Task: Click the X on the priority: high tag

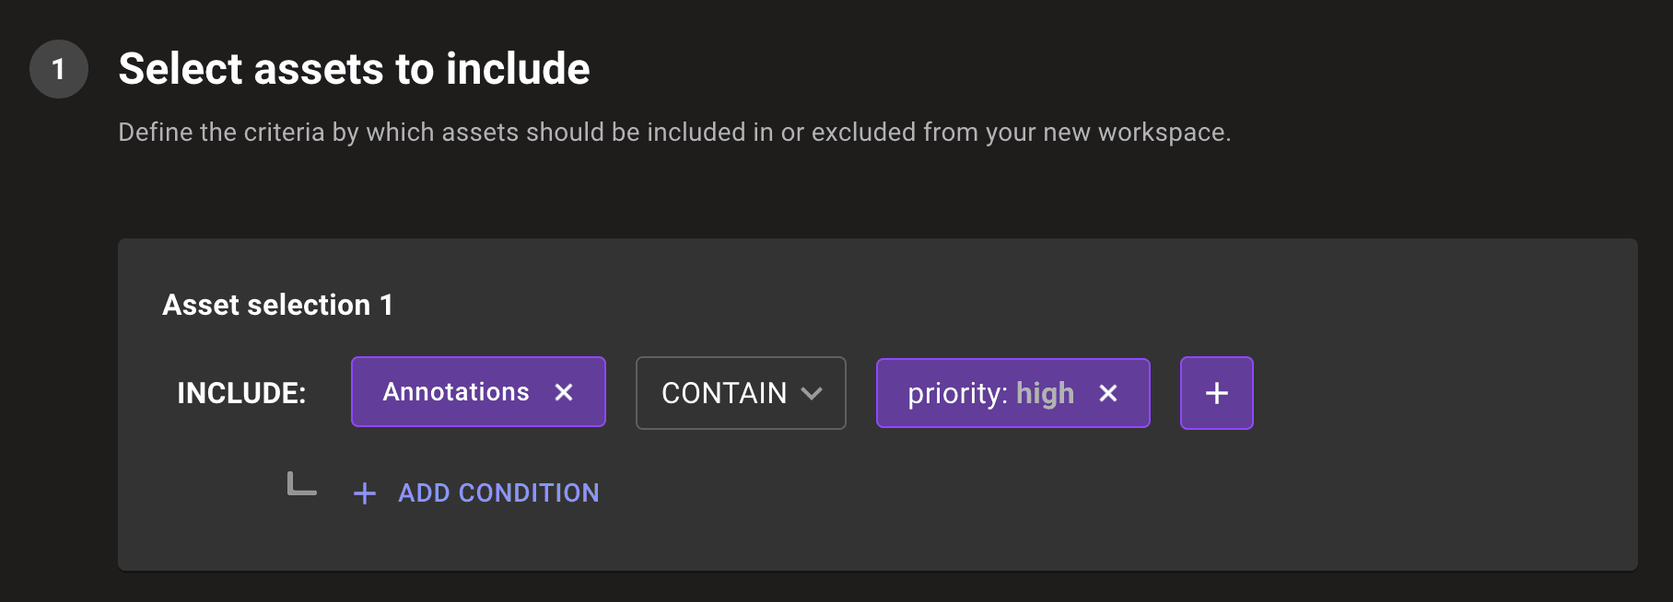Action: (x=1108, y=393)
